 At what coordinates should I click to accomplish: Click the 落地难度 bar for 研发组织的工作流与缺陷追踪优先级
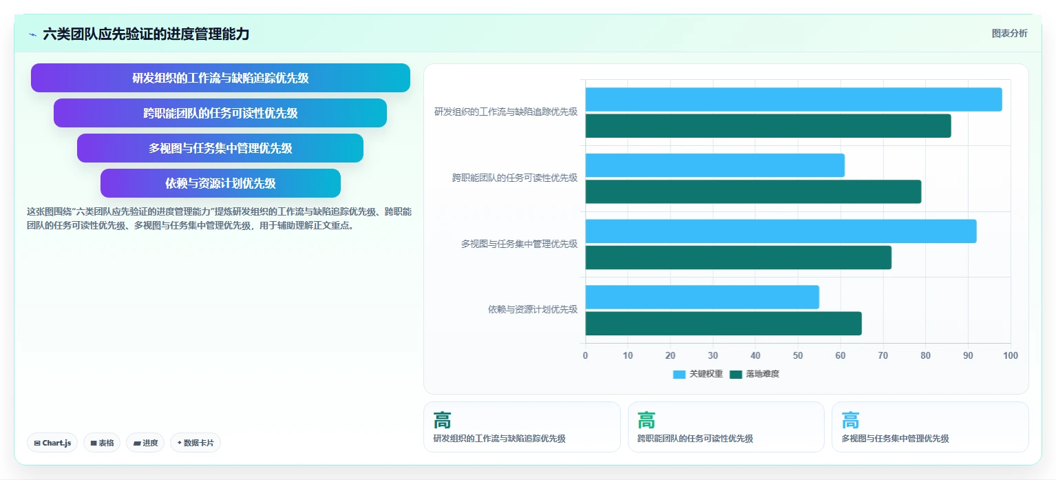coord(768,126)
